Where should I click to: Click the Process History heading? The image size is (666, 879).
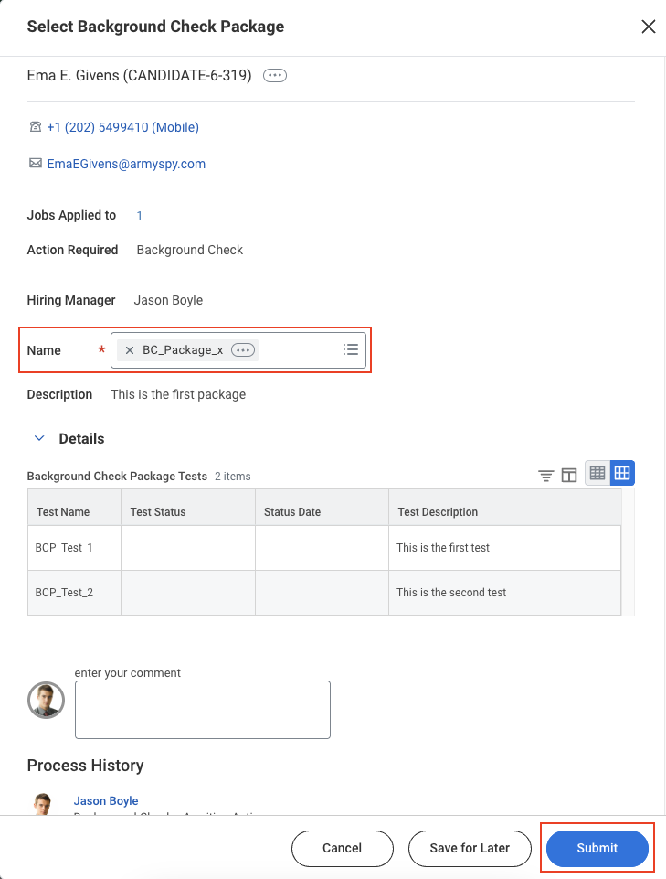(85, 766)
